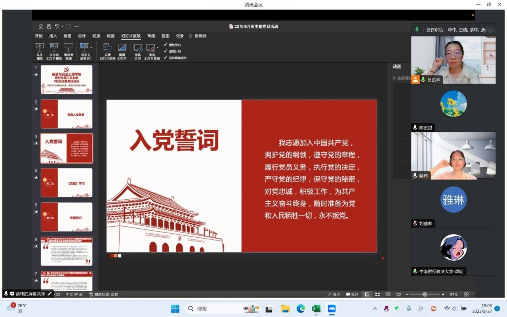Select slide 4 thumbnail 《党章》学习
Screen dimensions: 507x317
[x=67, y=183]
